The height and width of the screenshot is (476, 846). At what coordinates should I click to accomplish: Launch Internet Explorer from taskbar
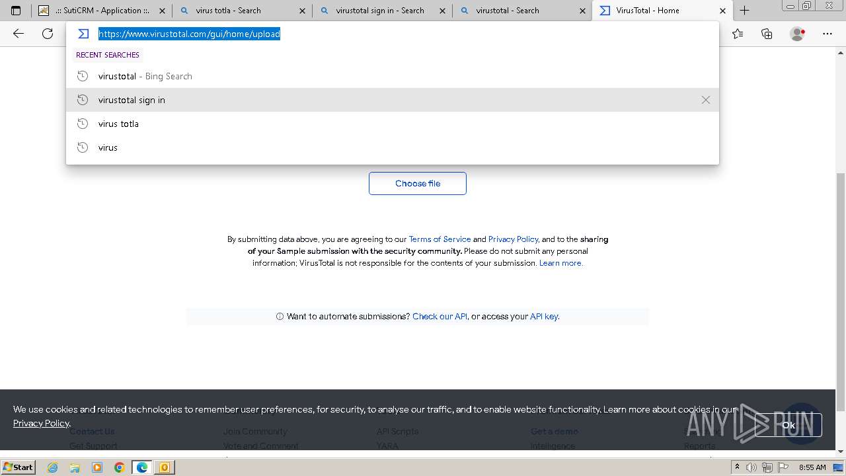pyautogui.click(x=52, y=467)
